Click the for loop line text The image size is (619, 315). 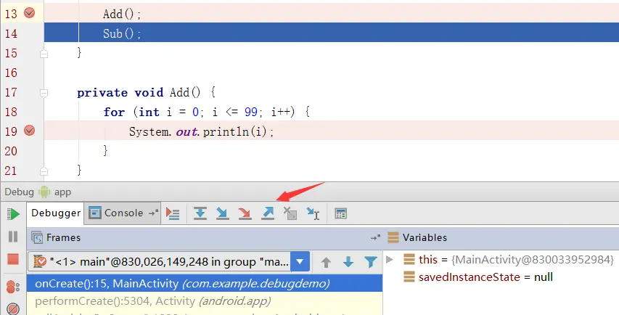click(x=207, y=112)
